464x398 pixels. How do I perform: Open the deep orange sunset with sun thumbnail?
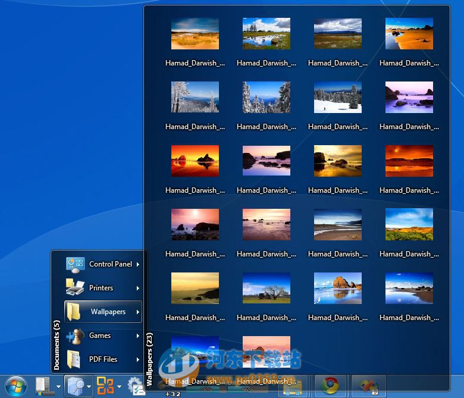[x=409, y=161]
